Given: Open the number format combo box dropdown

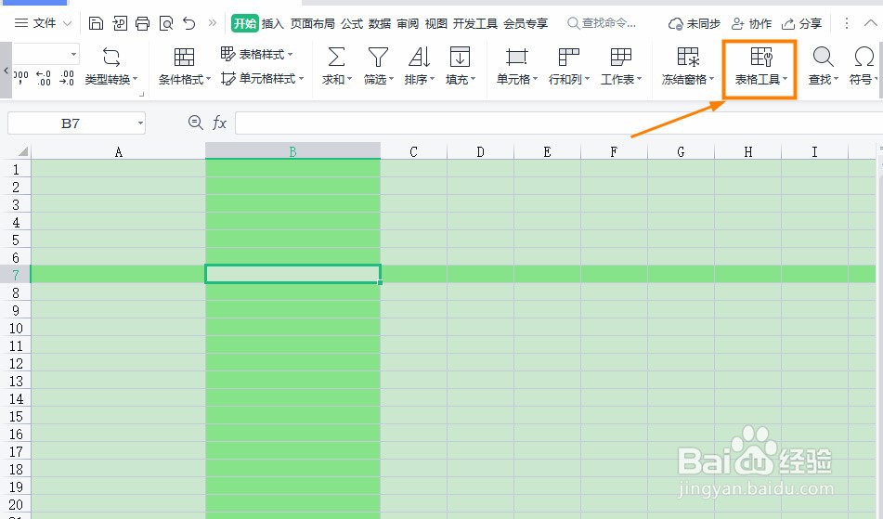Looking at the screenshot, I should [x=73, y=54].
